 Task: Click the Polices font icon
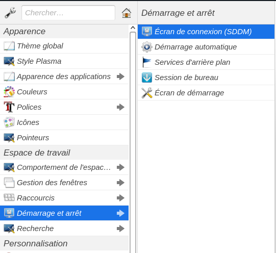tap(9, 107)
